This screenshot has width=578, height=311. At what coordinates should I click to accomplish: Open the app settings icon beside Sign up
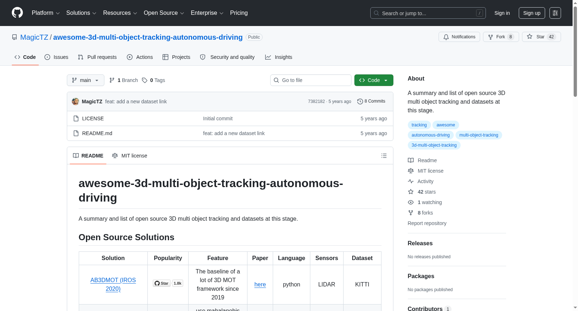point(555,13)
